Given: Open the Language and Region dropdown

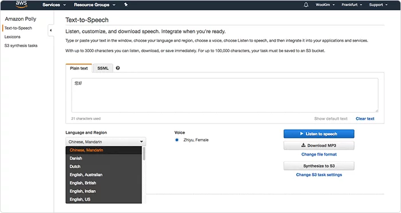Looking at the screenshot, I should pos(105,142).
